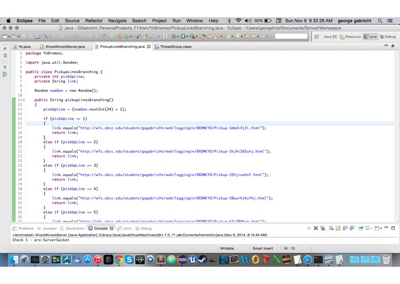The image size is (400, 284).
Task: Click the Smart Insert status field
Action: point(263,248)
